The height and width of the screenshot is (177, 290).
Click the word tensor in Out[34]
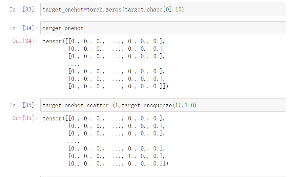(52, 42)
